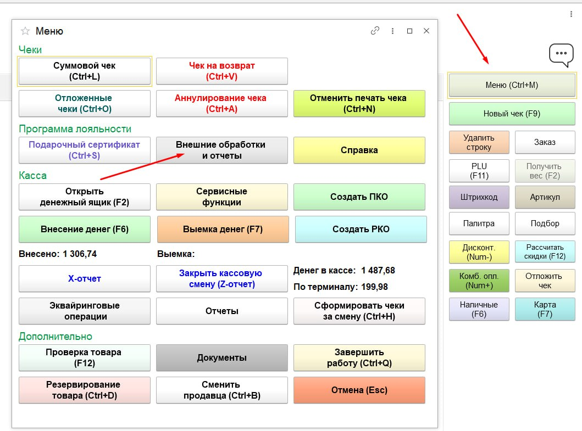Choose Карта (F7) payment

pyautogui.click(x=545, y=310)
